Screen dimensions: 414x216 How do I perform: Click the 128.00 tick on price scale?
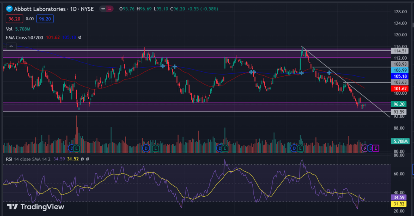pyautogui.click(x=400, y=12)
